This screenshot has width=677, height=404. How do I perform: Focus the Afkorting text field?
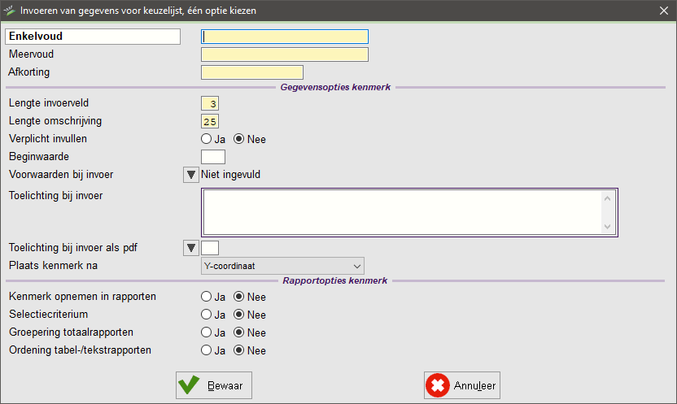[251, 72]
